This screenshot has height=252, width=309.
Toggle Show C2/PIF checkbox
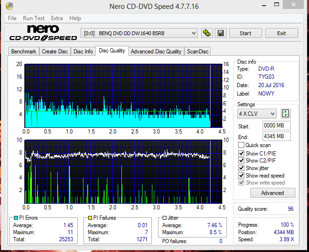[x=241, y=161]
